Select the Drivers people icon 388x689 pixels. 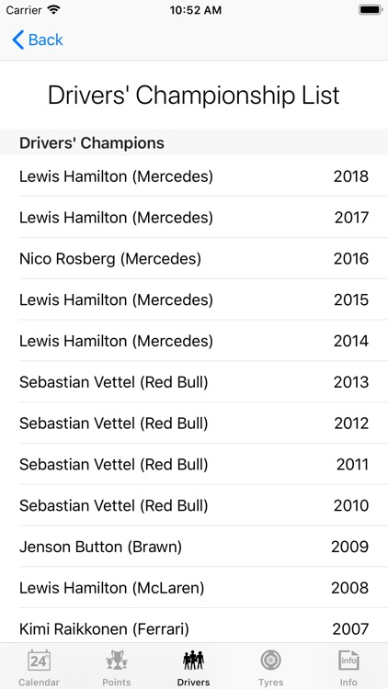tap(194, 660)
